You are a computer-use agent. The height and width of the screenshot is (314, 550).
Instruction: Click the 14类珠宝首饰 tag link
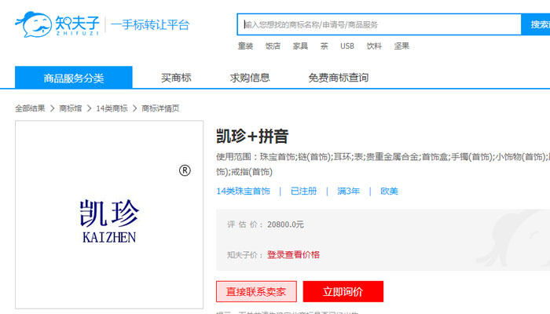pos(243,191)
